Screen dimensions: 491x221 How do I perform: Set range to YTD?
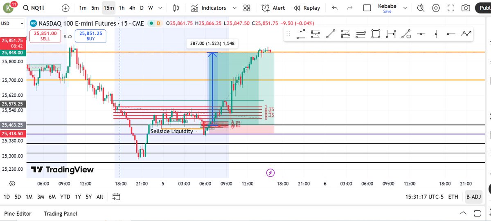pyautogui.click(x=65, y=197)
